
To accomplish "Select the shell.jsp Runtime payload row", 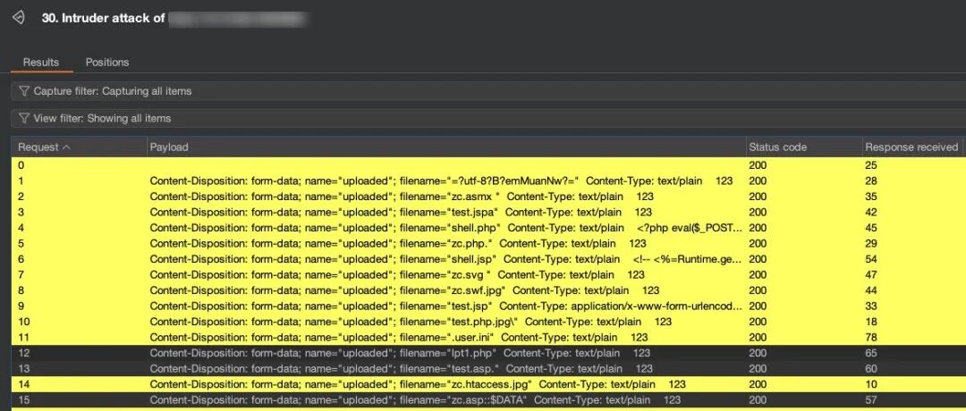I will (x=488, y=259).
